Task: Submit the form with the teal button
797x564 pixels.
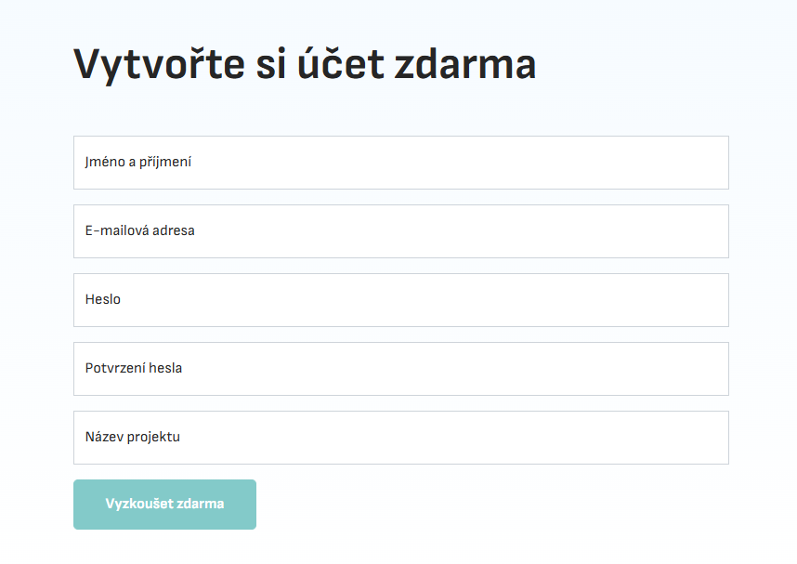Action: (x=164, y=505)
